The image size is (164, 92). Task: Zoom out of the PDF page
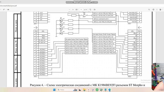69,9
